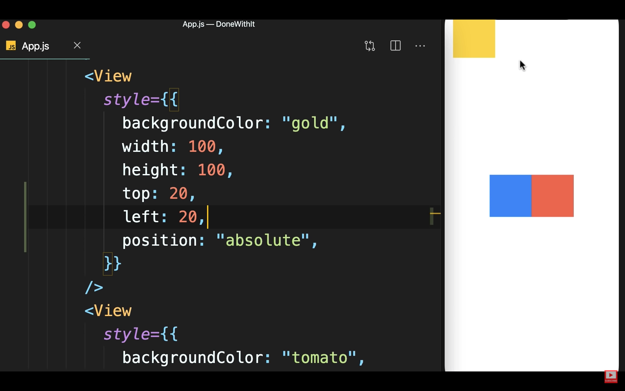This screenshot has height=391, width=625.
Task: Click the "tomato" string value
Action: (319, 358)
